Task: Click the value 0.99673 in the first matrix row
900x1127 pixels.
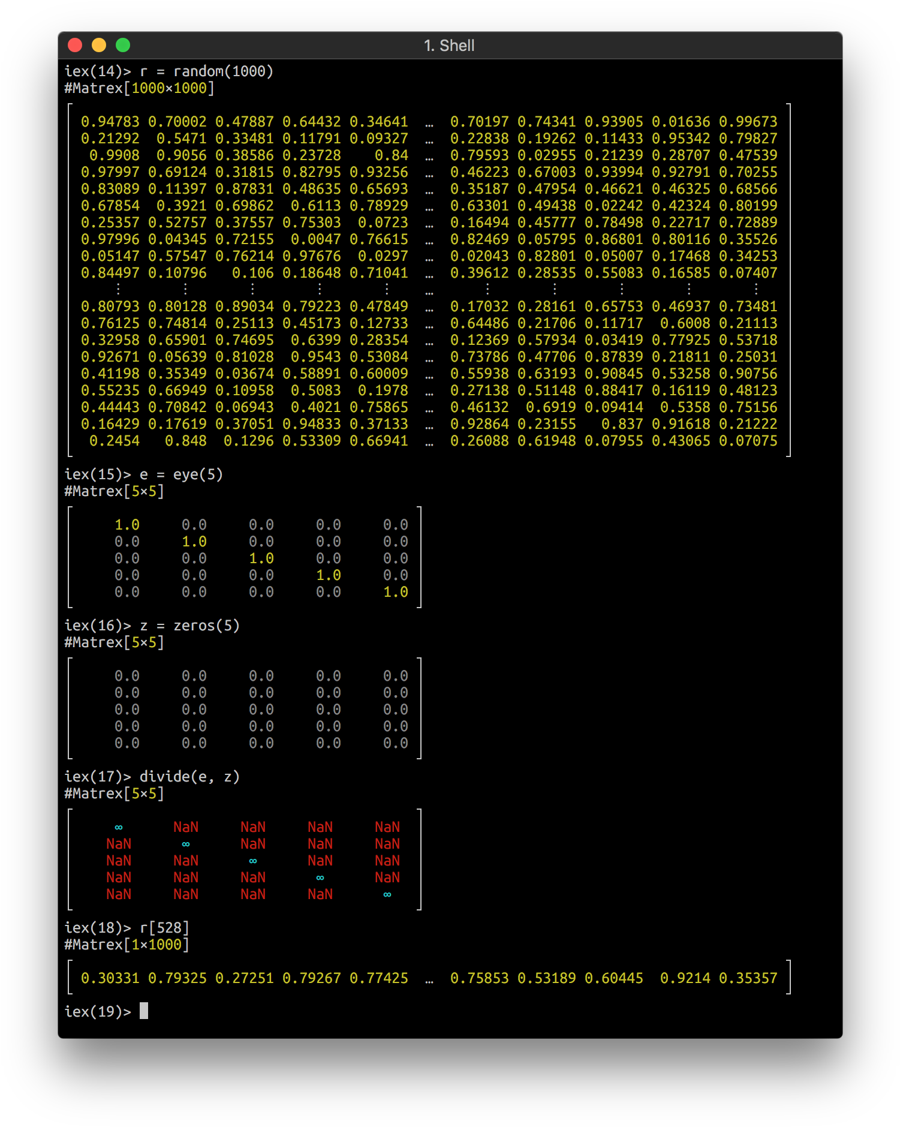Action: 748,122
